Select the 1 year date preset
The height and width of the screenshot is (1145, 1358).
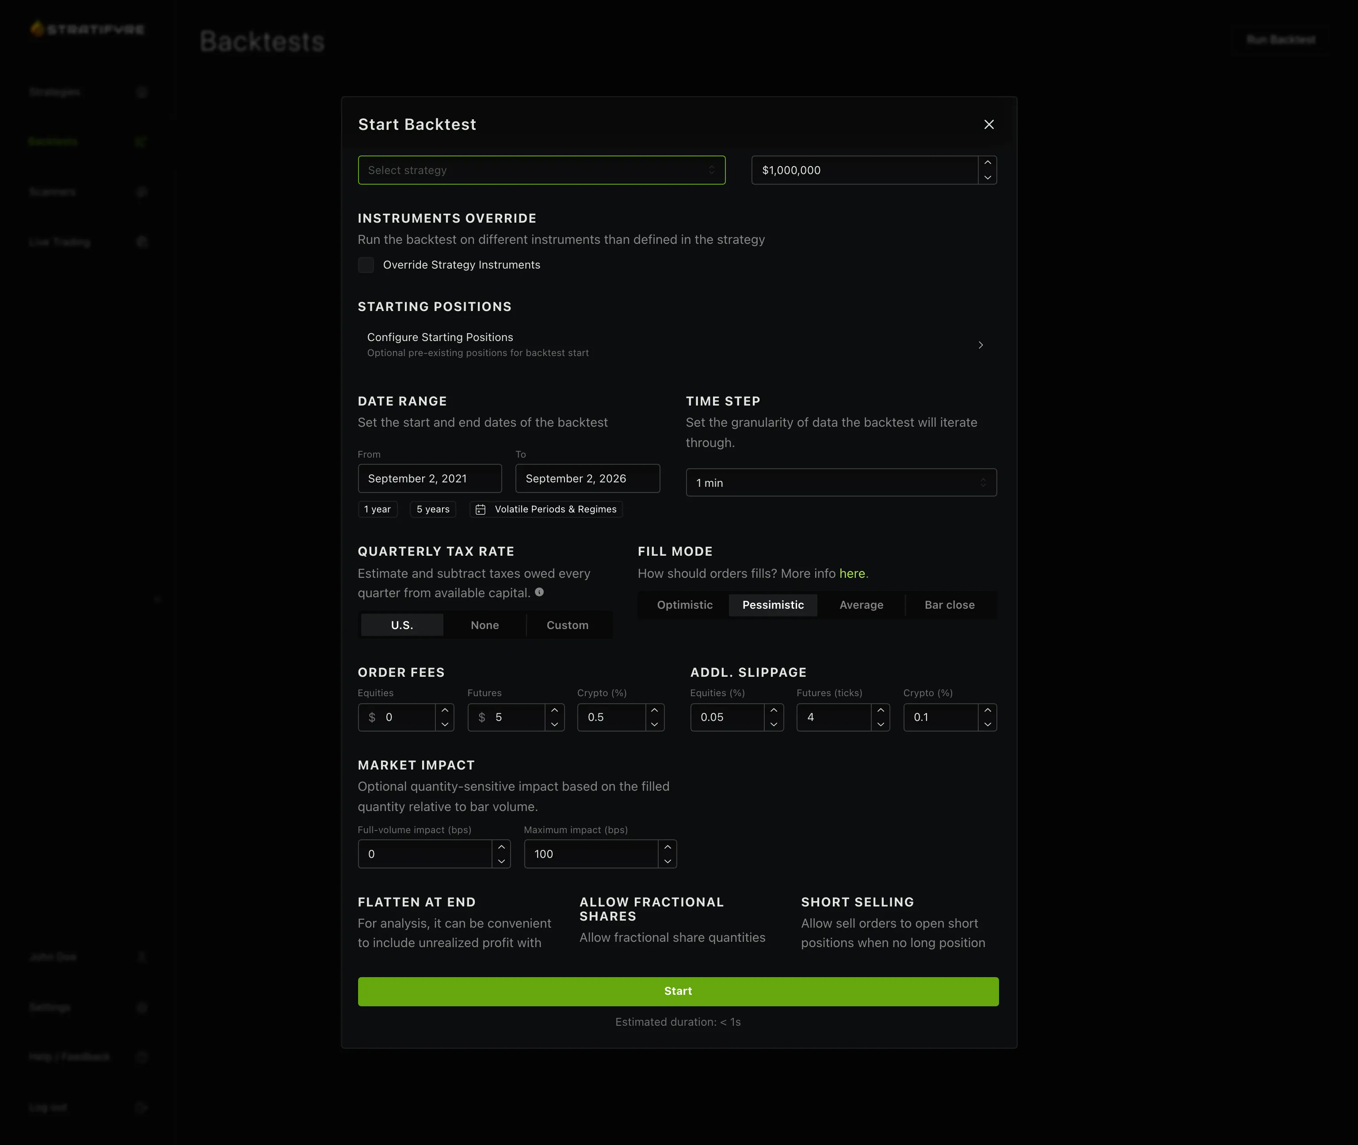(378, 509)
